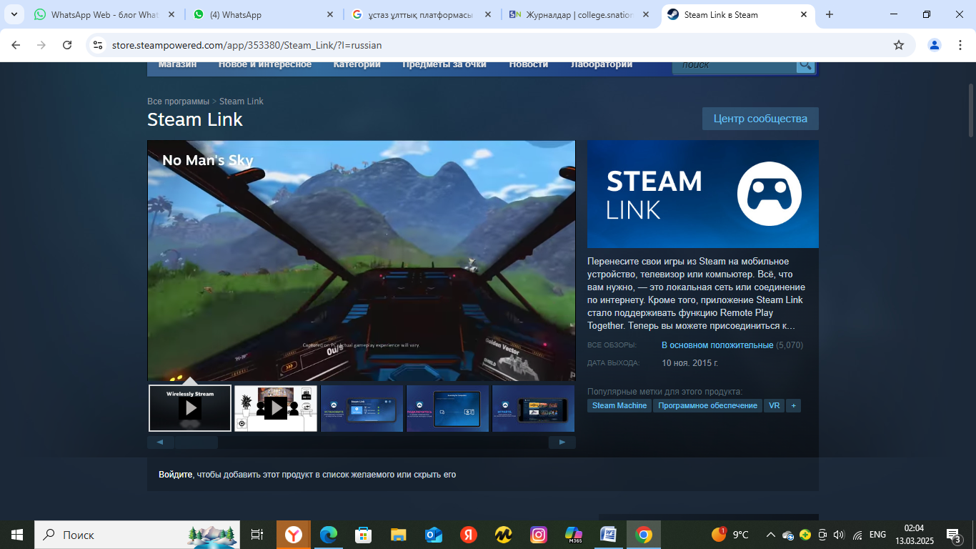Open the volume speaker icon in tray
Image resolution: width=976 pixels, height=549 pixels.
point(839,535)
